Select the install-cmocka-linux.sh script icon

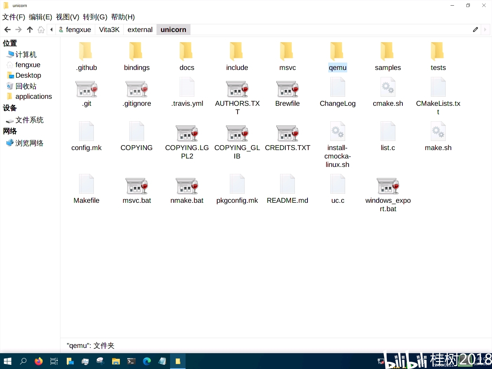pyautogui.click(x=338, y=131)
